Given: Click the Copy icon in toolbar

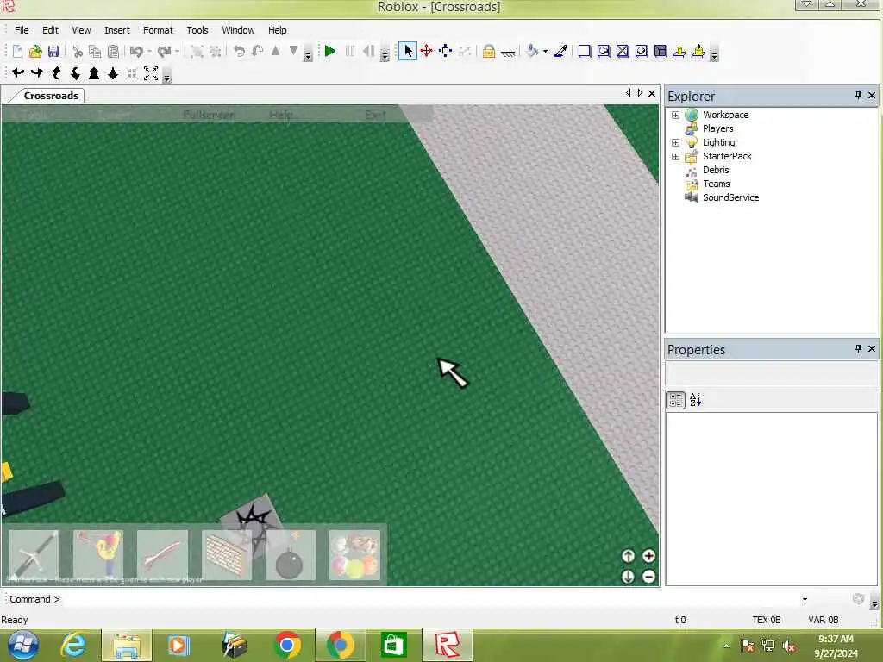Looking at the screenshot, I should click(x=95, y=51).
